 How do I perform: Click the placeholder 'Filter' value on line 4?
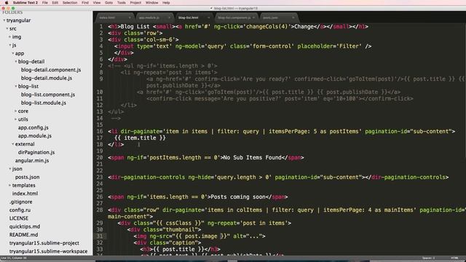click(x=349, y=47)
